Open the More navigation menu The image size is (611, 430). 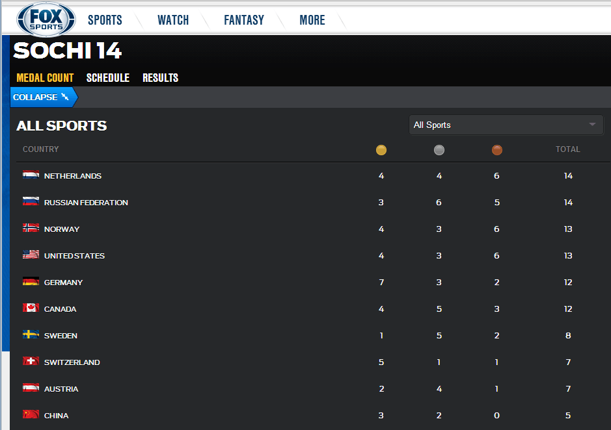click(x=312, y=20)
